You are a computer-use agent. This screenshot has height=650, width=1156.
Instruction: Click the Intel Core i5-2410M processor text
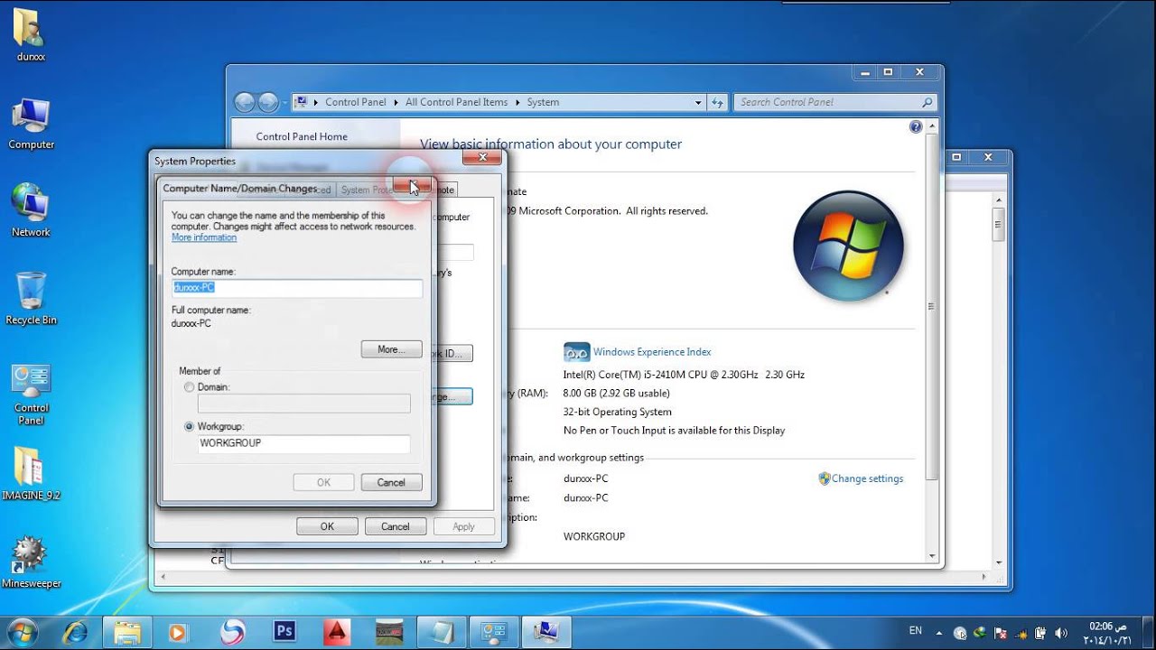pos(684,374)
